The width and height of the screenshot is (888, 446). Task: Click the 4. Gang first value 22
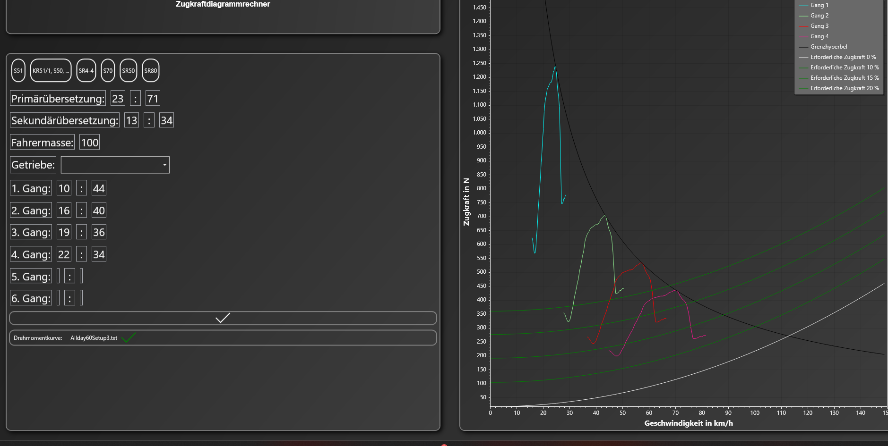click(64, 254)
